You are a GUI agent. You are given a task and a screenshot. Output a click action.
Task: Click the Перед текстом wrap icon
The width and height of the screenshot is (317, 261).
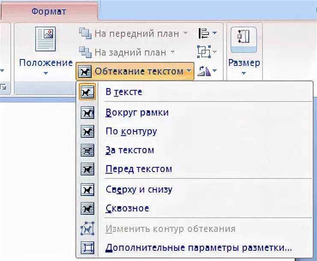[x=87, y=169]
